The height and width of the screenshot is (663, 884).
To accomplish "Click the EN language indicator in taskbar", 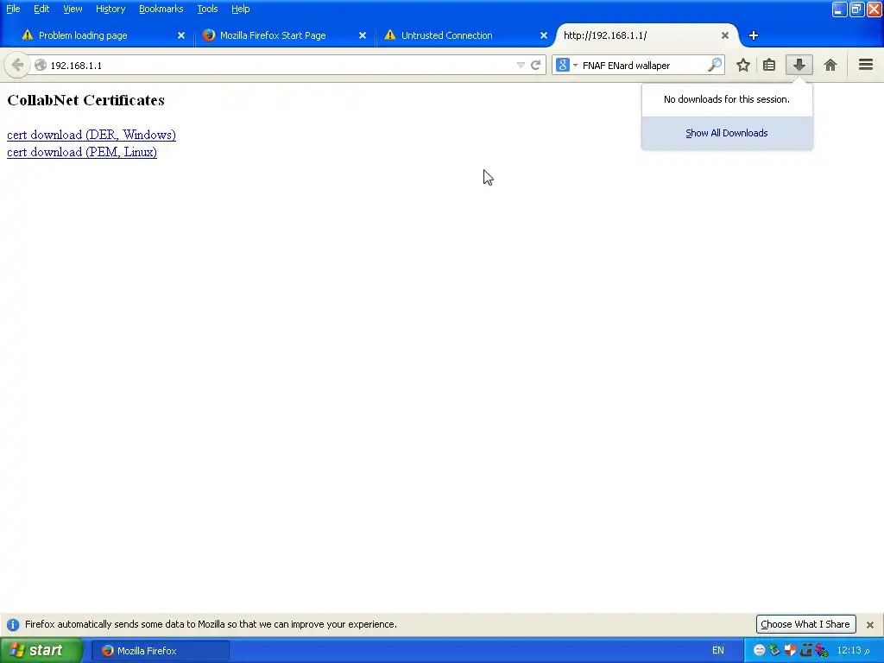I will pos(717,651).
